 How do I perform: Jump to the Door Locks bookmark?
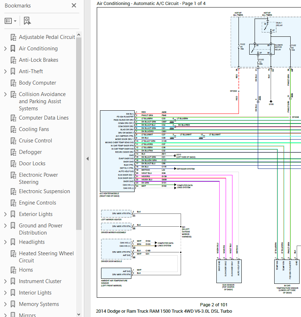tap(32, 163)
